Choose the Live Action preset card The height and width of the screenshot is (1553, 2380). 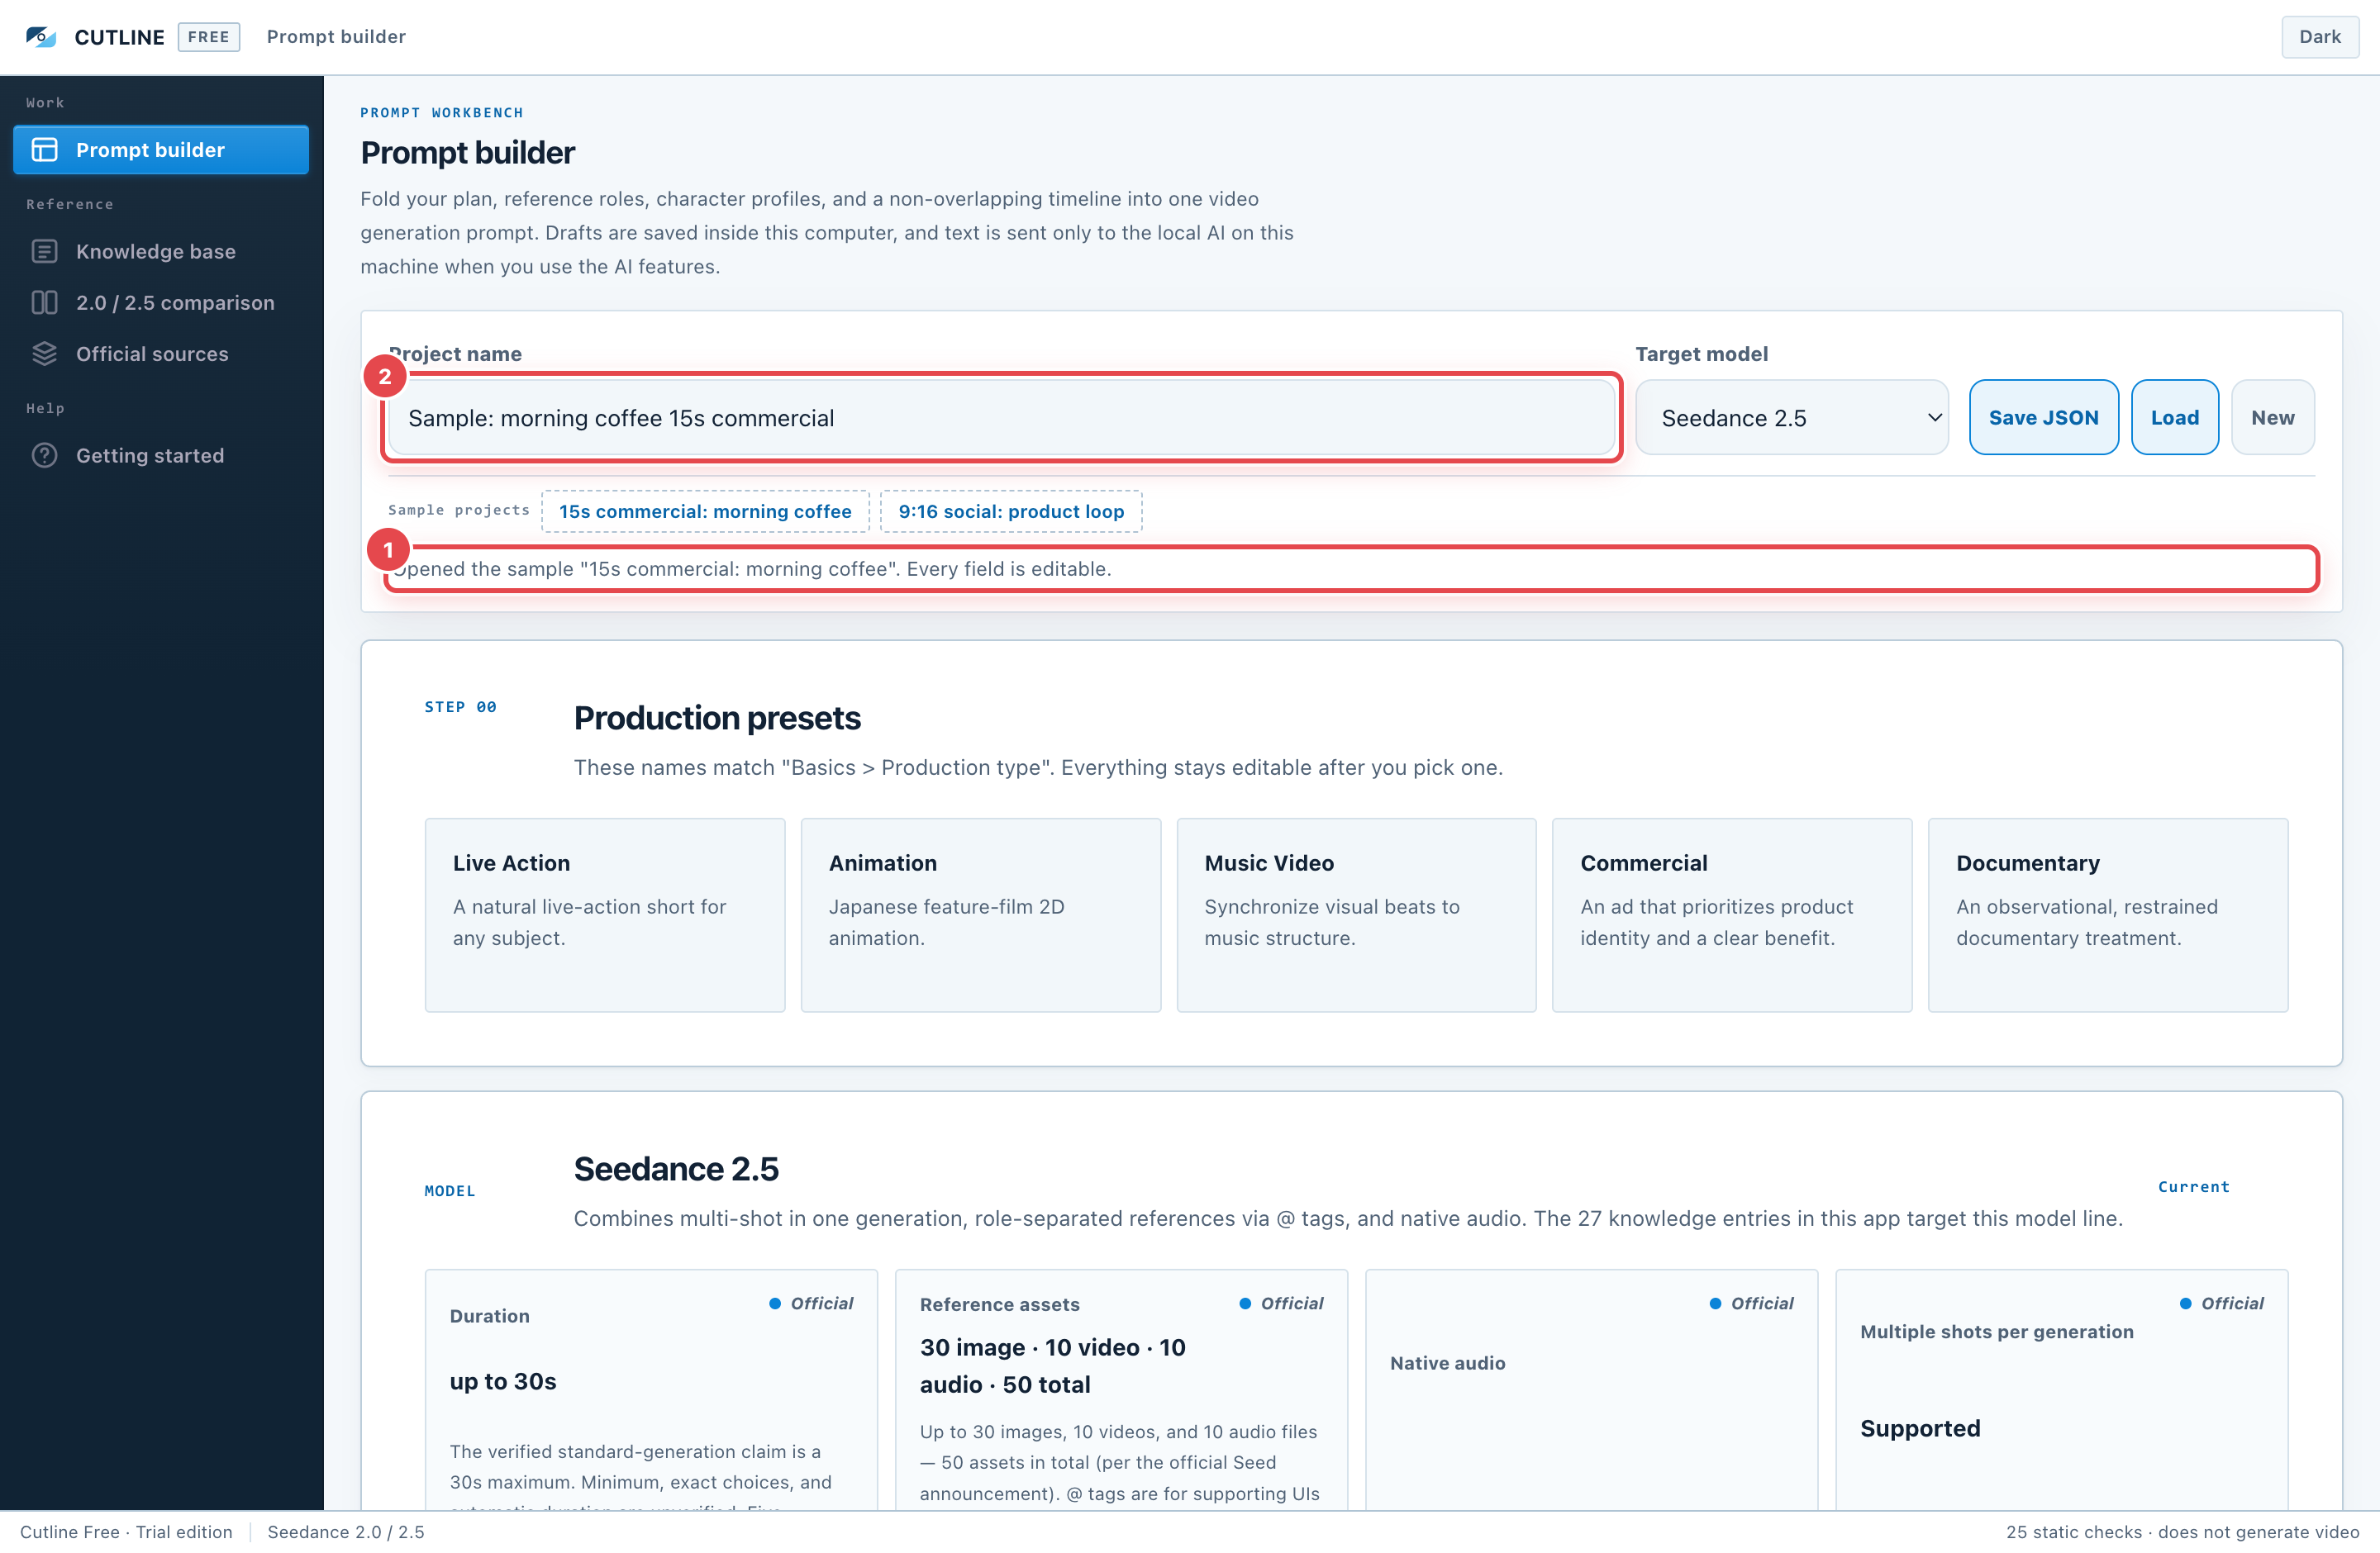point(605,915)
